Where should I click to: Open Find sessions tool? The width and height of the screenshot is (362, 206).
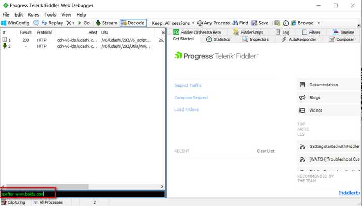click(240, 23)
